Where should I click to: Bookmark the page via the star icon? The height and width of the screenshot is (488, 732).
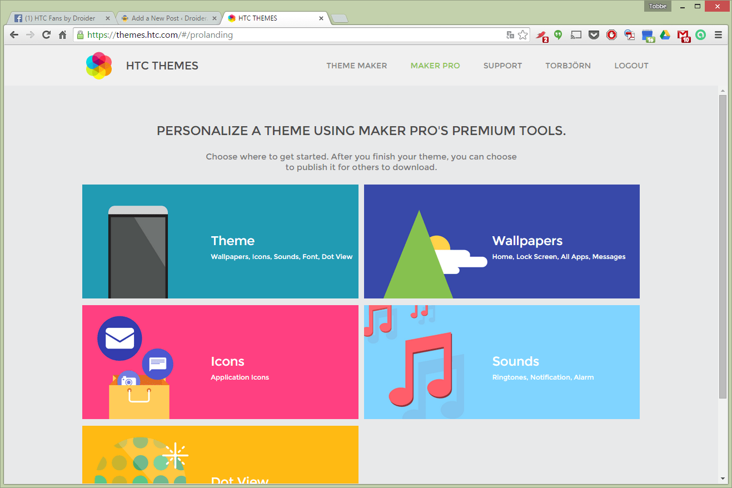[x=522, y=34]
